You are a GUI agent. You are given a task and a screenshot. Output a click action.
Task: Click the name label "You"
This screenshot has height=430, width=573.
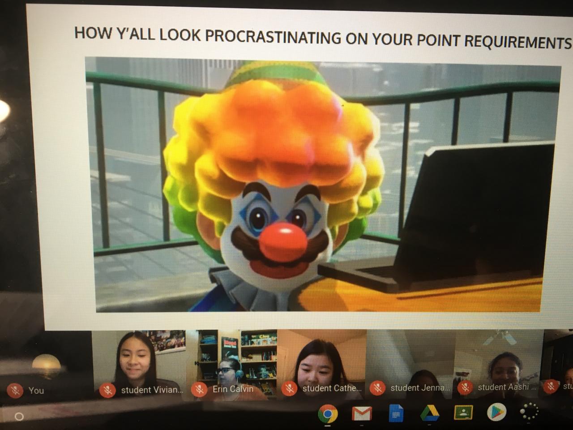tap(36, 391)
